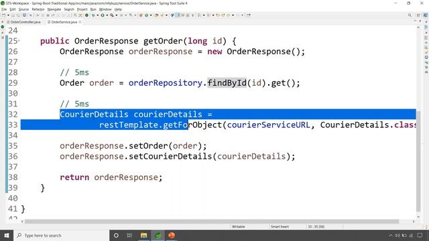This screenshot has height=241, width=429.
Task: Click the courierServiceURL variable
Action: click(x=269, y=125)
